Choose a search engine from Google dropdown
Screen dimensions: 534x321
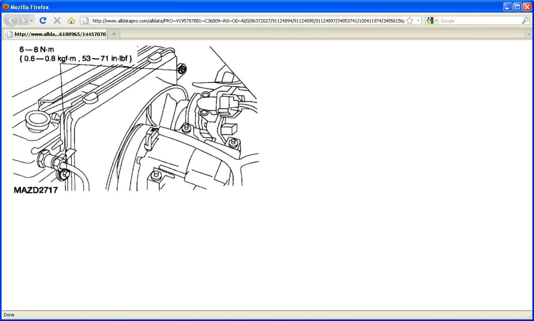click(x=432, y=20)
